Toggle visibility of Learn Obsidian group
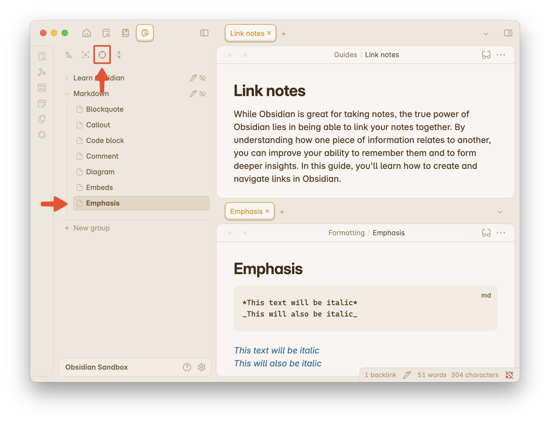The image size is (550, 422). tap(203, 78)
